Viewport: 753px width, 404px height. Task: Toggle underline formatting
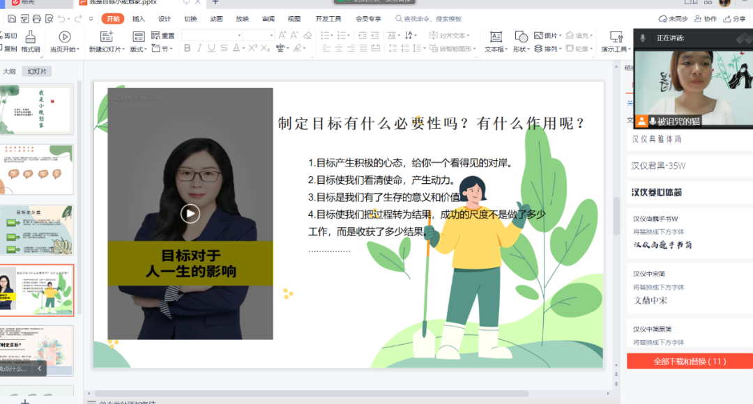(212, 48)
